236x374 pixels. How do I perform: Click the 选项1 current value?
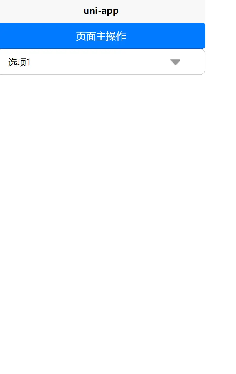[x=19, y=62]
